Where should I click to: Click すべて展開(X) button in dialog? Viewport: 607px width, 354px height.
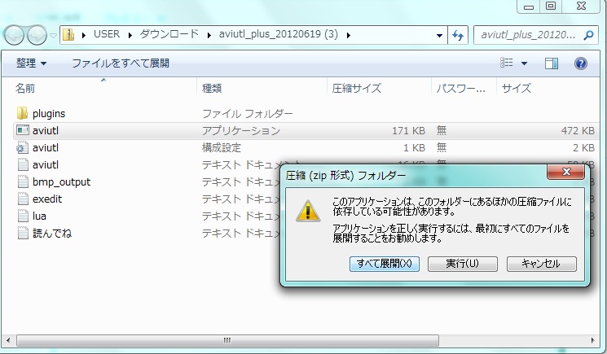coord(385,264)
